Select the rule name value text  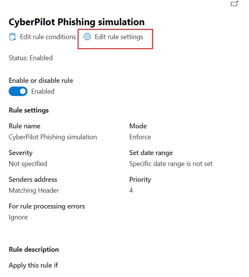click(53, 137)
